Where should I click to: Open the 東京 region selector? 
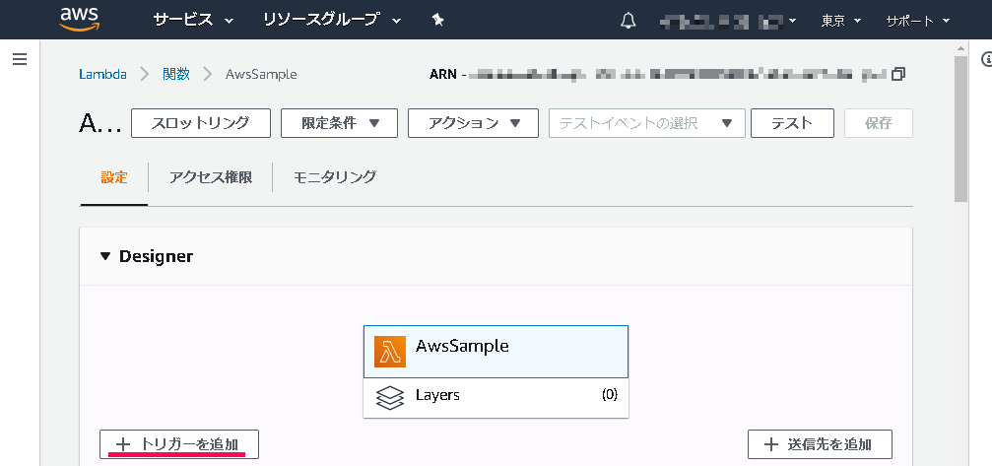(x=841, y=21)
